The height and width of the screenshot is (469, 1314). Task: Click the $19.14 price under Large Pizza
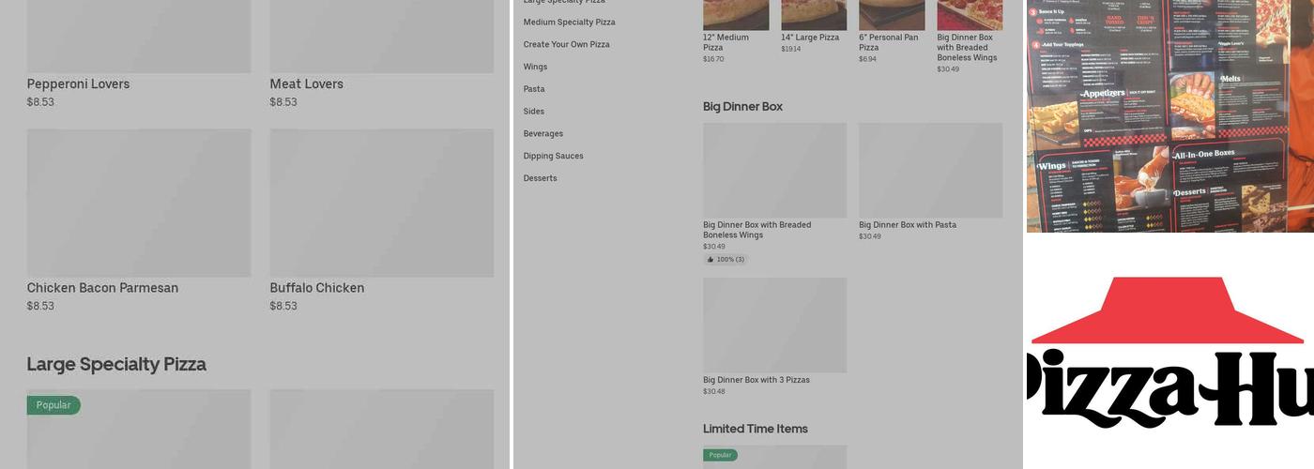[x=791, y=49]
